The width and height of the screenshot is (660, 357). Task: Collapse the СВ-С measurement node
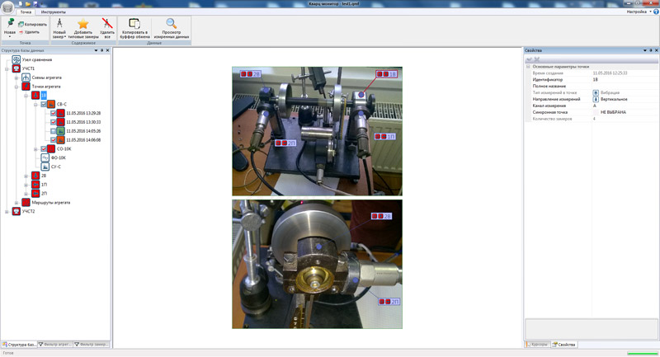point(35,104)
